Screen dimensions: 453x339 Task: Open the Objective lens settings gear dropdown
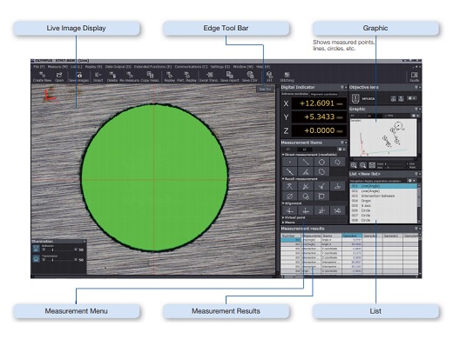pyautogui.click(x=411, y=98)
